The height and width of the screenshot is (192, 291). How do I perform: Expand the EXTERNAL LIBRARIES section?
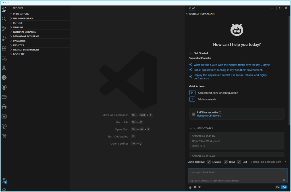(x=39, y=32)
